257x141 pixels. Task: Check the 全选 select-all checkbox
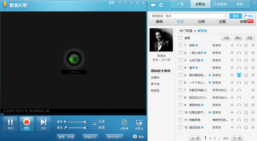(x=180, y=38)
